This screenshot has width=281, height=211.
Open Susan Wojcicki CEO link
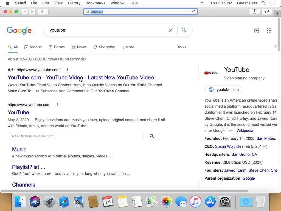pyautogui.click(x=228, y=147)
